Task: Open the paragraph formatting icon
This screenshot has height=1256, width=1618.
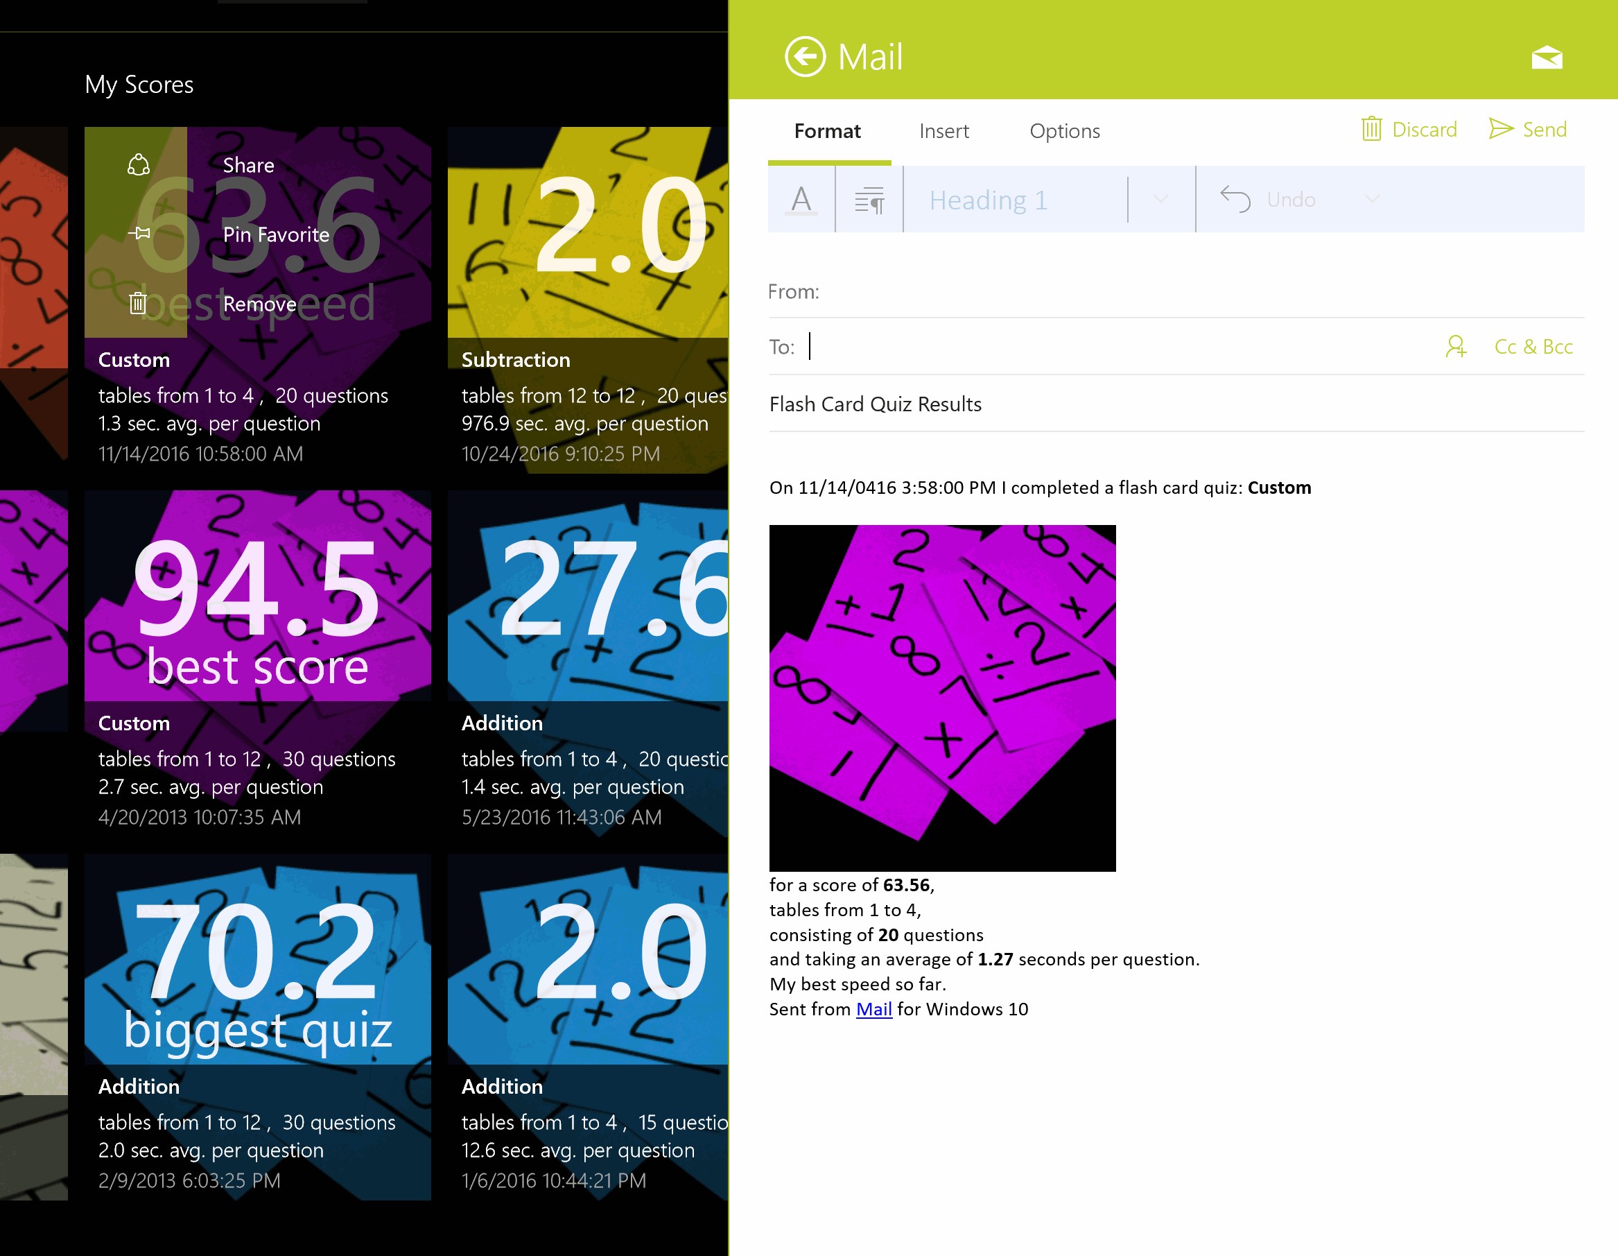Action: click(x=869, y=199)
